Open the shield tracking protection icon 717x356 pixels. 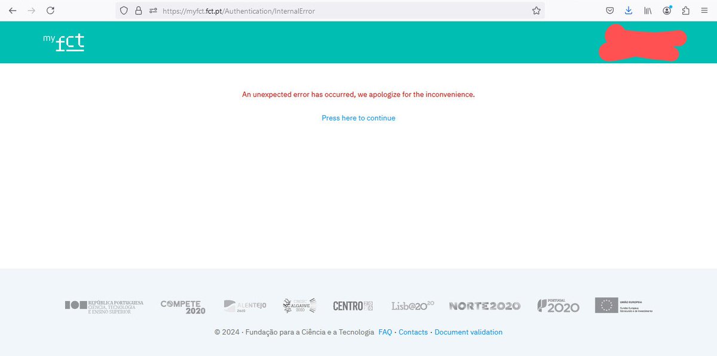pyautogui.click(x=124, y=11)
